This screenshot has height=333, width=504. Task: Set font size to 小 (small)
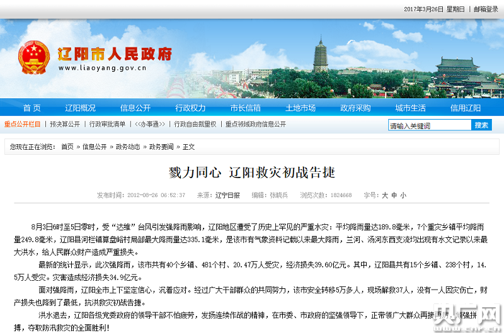pos(403,196)
